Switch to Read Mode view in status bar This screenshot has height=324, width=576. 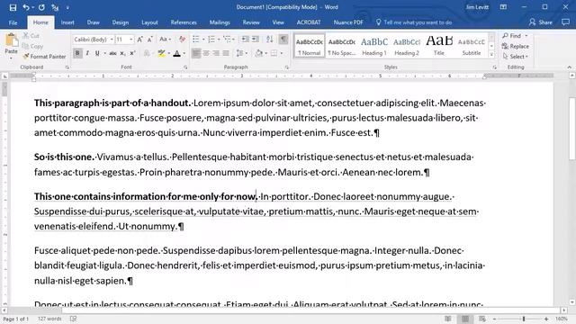(x=448, y=319)
